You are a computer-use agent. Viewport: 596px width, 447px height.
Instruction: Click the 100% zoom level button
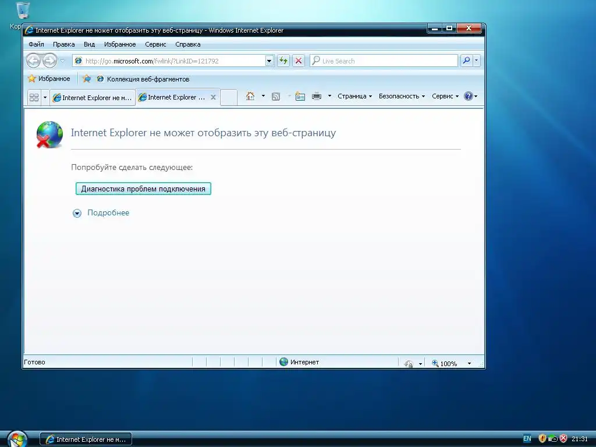[x=445, y=364]
